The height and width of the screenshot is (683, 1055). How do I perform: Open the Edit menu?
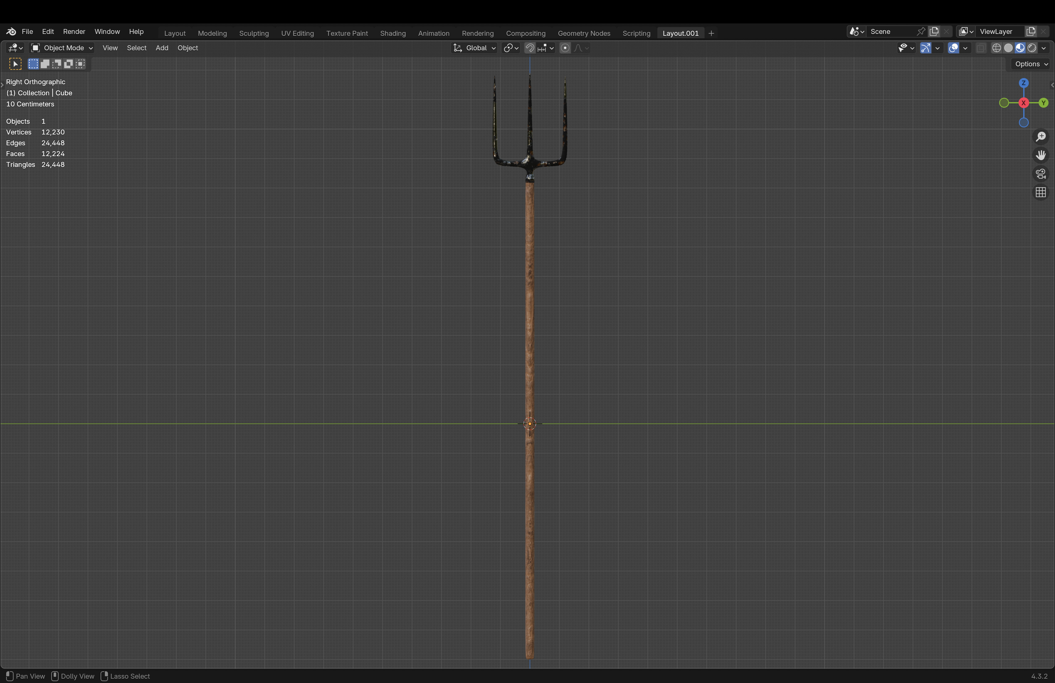click(x=48, y=31)
